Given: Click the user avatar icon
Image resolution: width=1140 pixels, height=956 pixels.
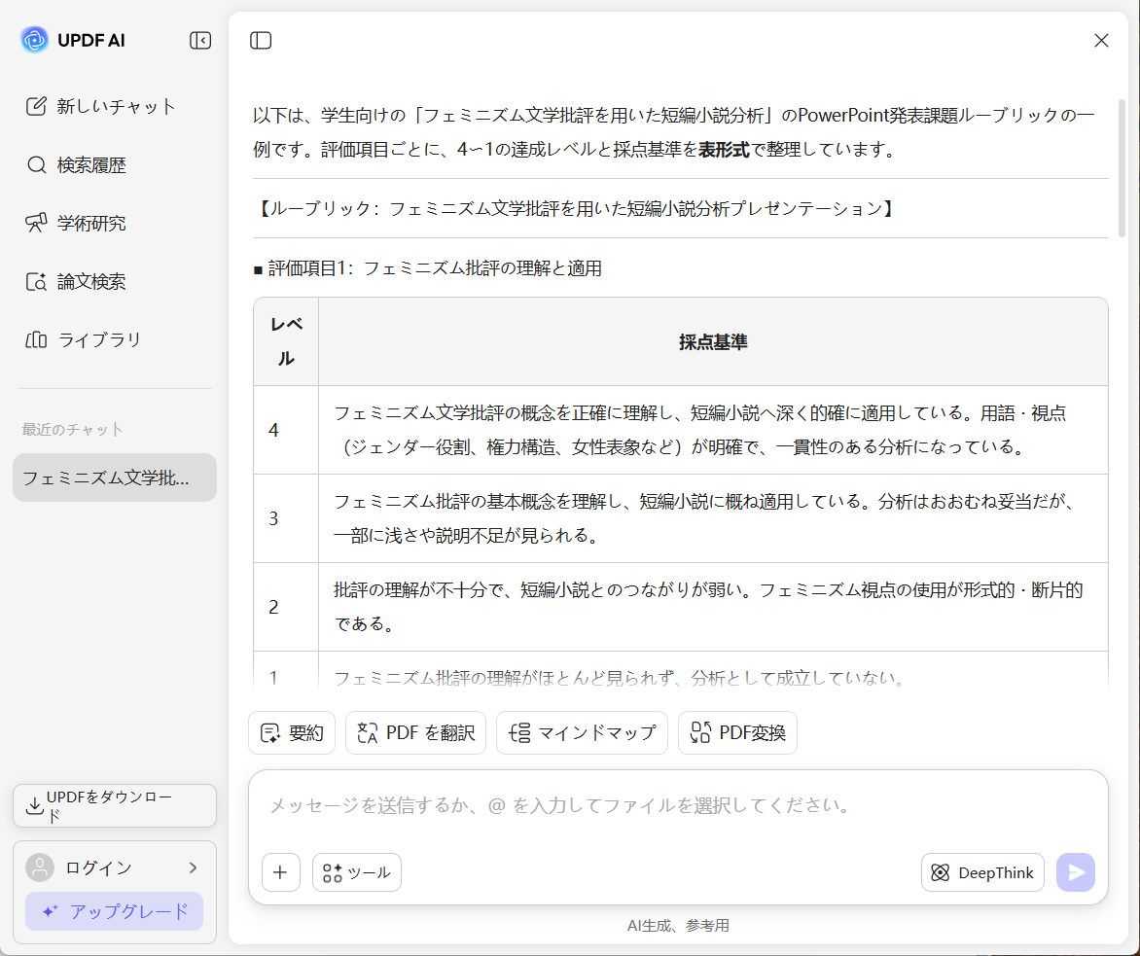Looking at the screenshot, I should [40, 867].
